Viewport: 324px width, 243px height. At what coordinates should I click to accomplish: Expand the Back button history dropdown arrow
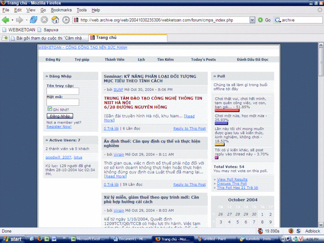(13, 20)
